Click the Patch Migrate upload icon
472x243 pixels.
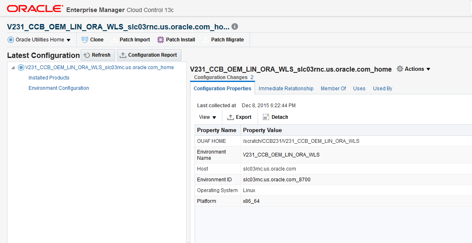point(206,40)
